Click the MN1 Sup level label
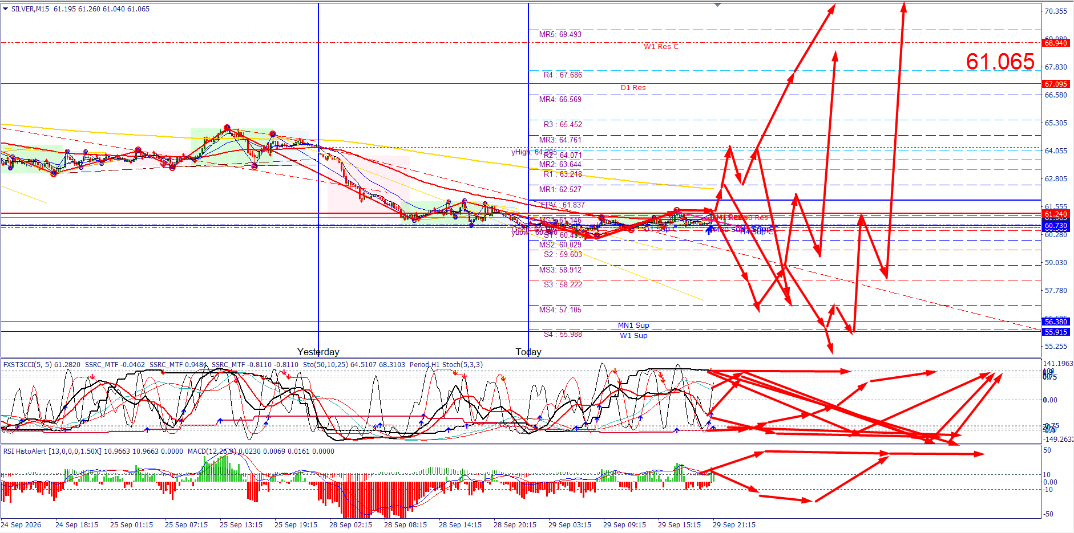The width and height of the screenshot is (1074, 533). click(633, 326)
